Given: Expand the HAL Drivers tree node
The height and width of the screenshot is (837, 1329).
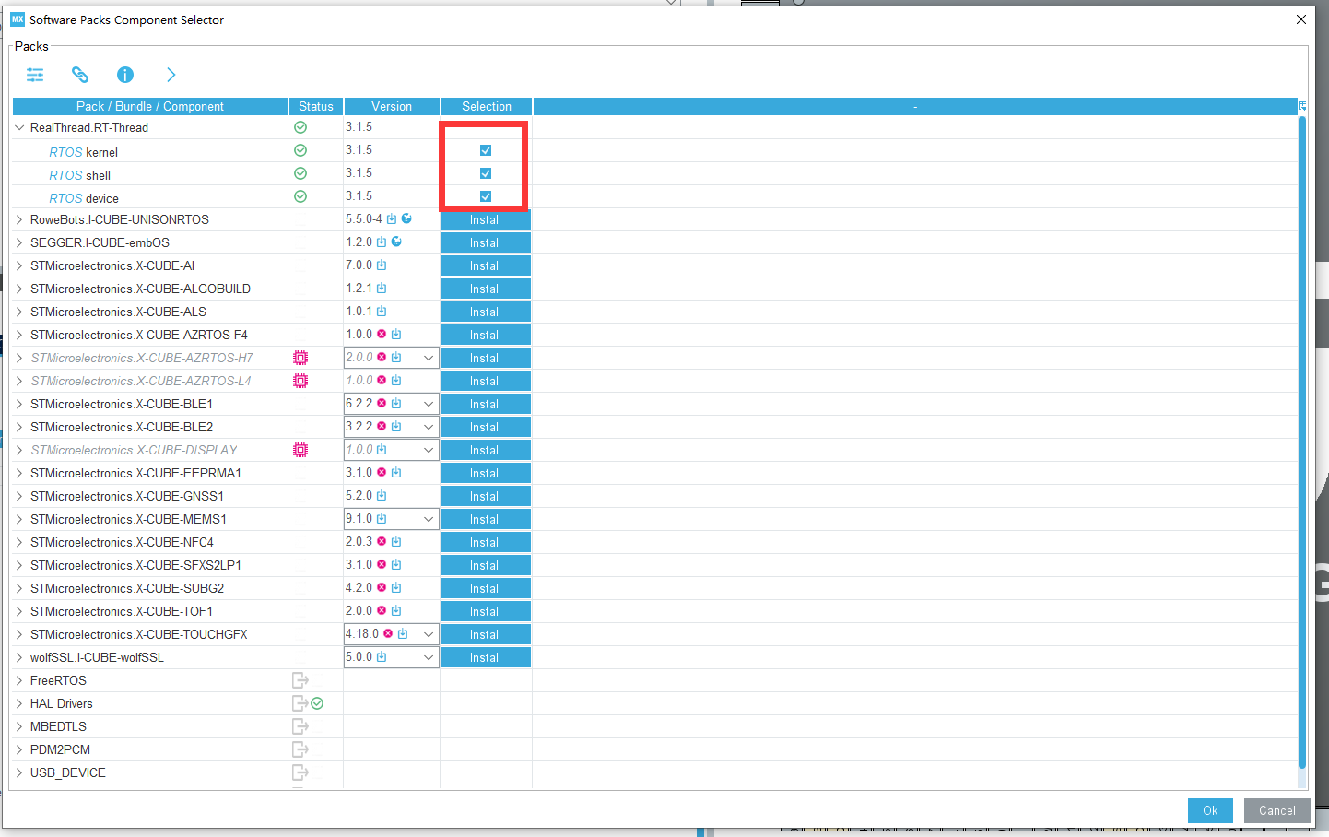Looking at the screenshot, I should click(19, 703).
